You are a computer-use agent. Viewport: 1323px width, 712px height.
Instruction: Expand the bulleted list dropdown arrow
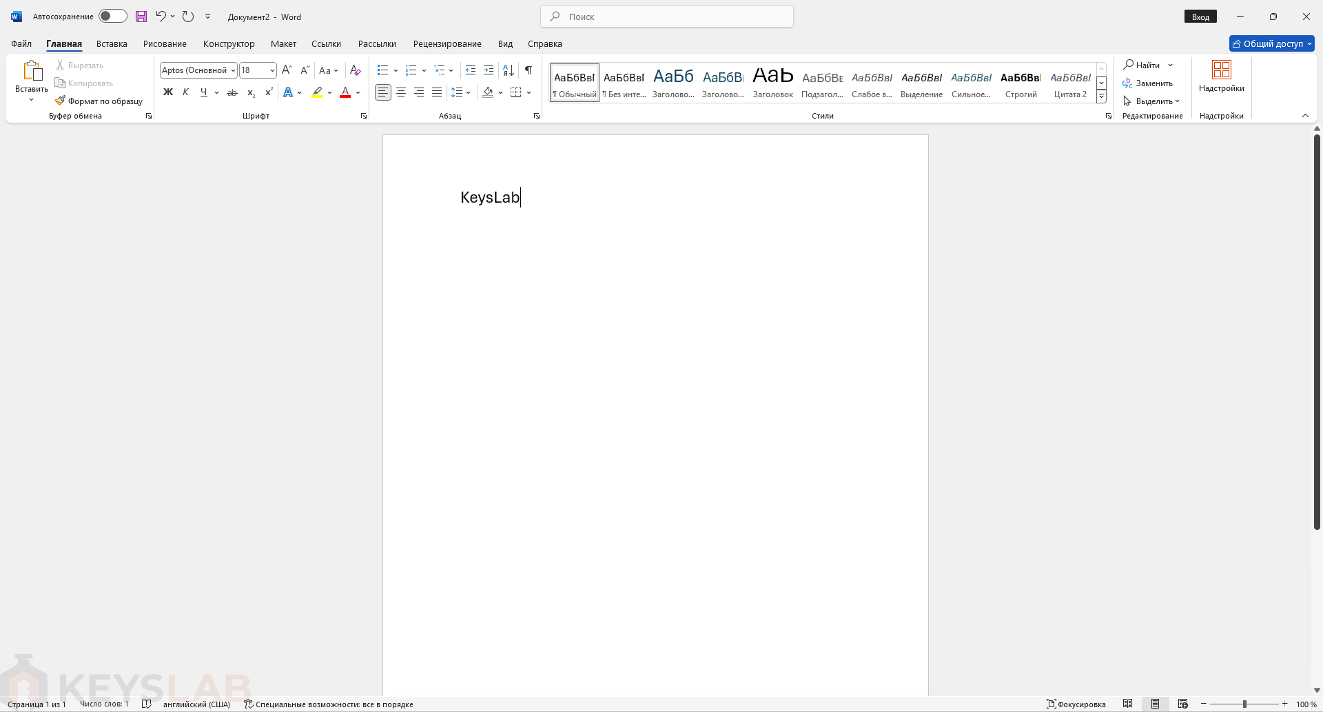[x=396, y=70]
